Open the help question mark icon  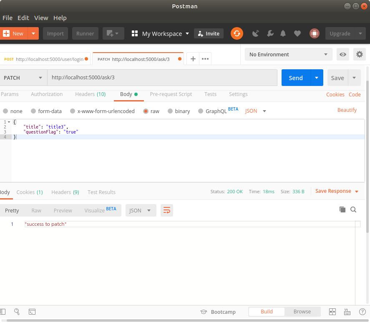362,312
